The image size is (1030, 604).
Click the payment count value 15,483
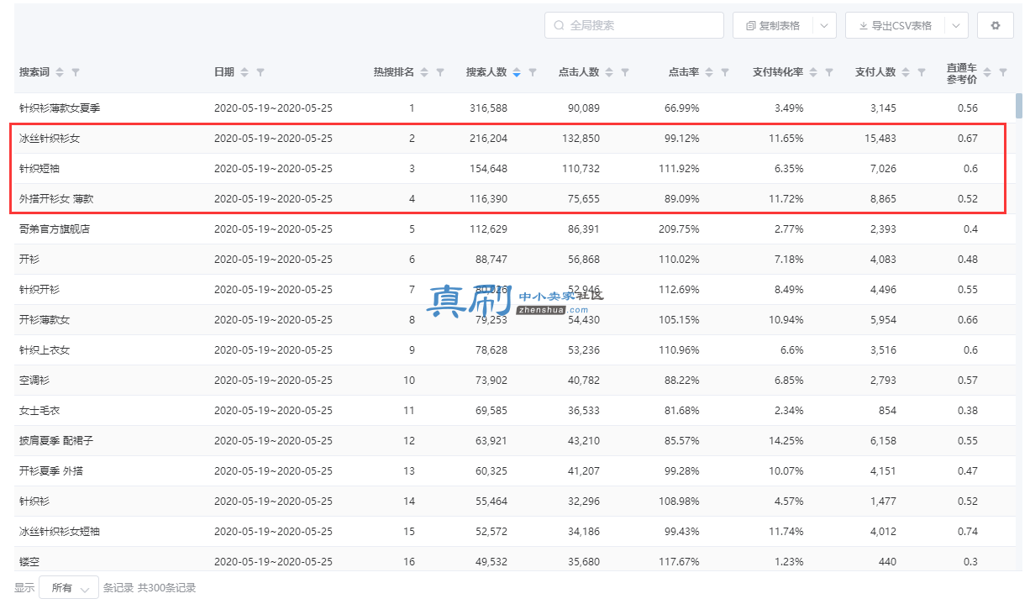(880, 139)
